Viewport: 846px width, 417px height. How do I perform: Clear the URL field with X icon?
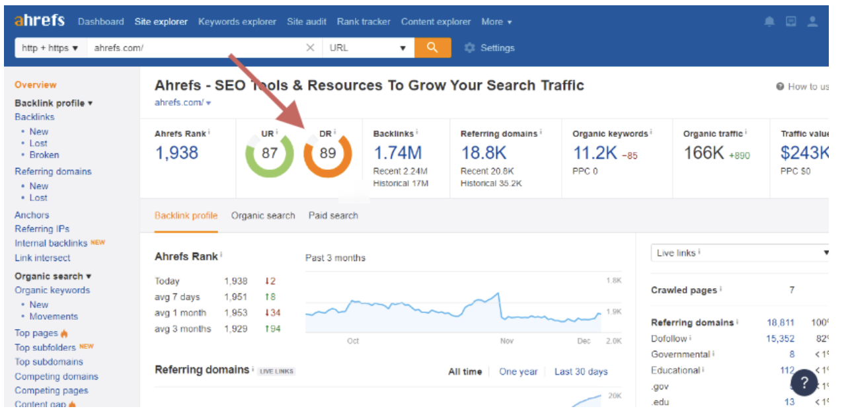(310, 48)
